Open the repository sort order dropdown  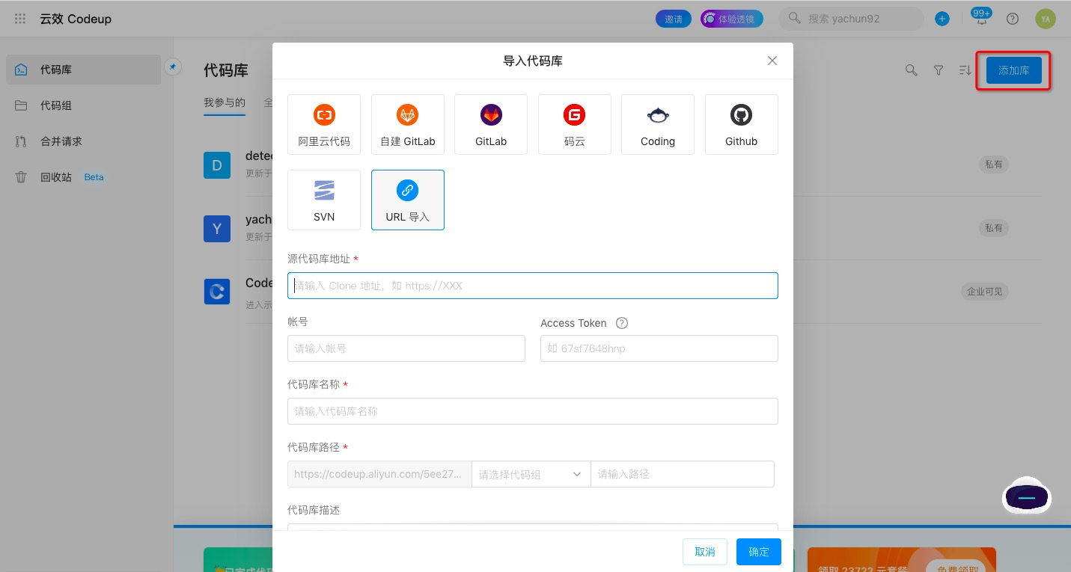[x=965, y=70]
